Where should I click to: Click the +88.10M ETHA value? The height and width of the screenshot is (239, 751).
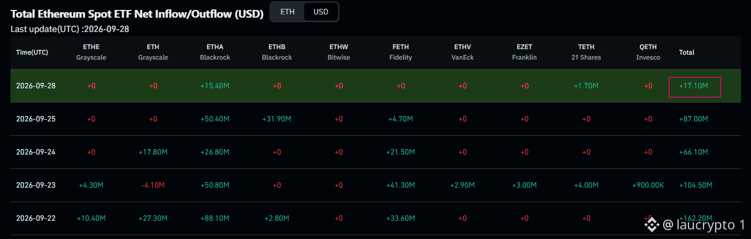point(215,218)
